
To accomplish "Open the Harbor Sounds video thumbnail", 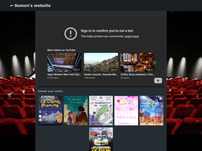I will coord(101,62).
